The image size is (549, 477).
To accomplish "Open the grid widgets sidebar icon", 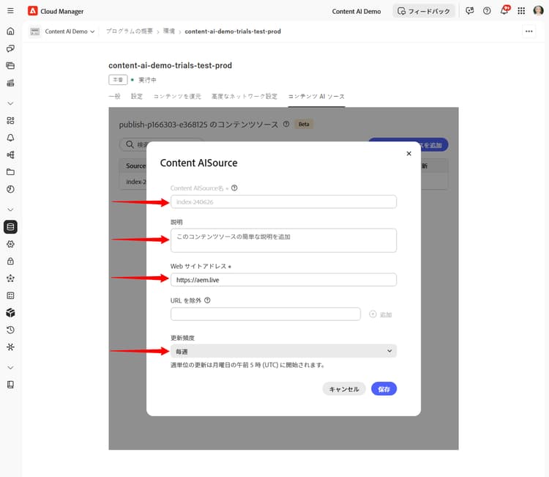I will click(x=10, y=121).
